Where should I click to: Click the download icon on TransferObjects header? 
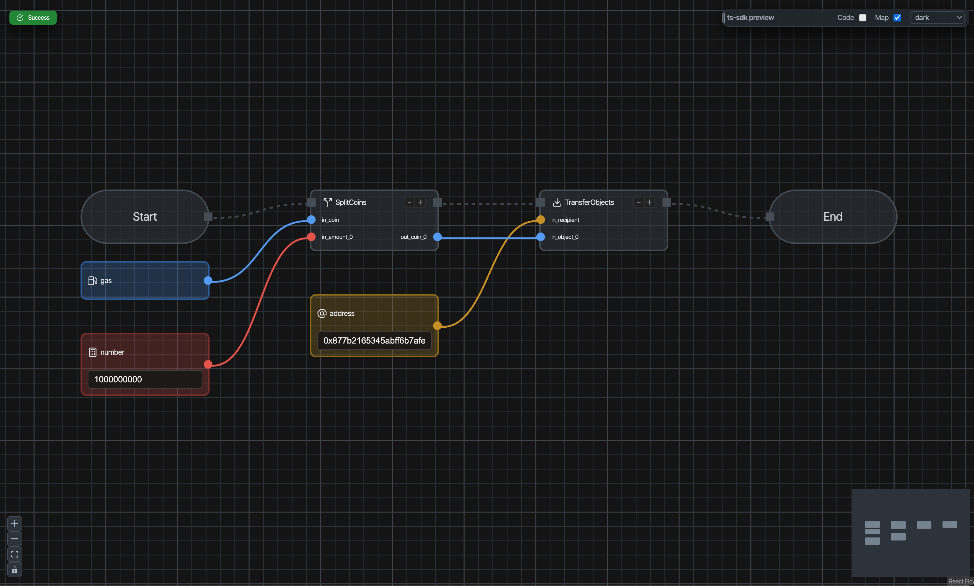(x=557, y=202)
